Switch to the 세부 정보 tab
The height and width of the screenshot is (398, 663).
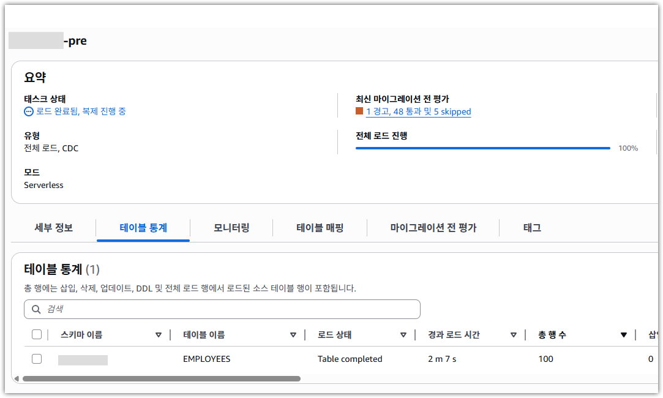point(54,228)
